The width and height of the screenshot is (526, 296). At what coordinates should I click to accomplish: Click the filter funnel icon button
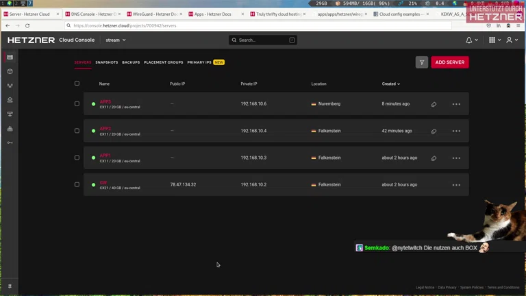422,62
